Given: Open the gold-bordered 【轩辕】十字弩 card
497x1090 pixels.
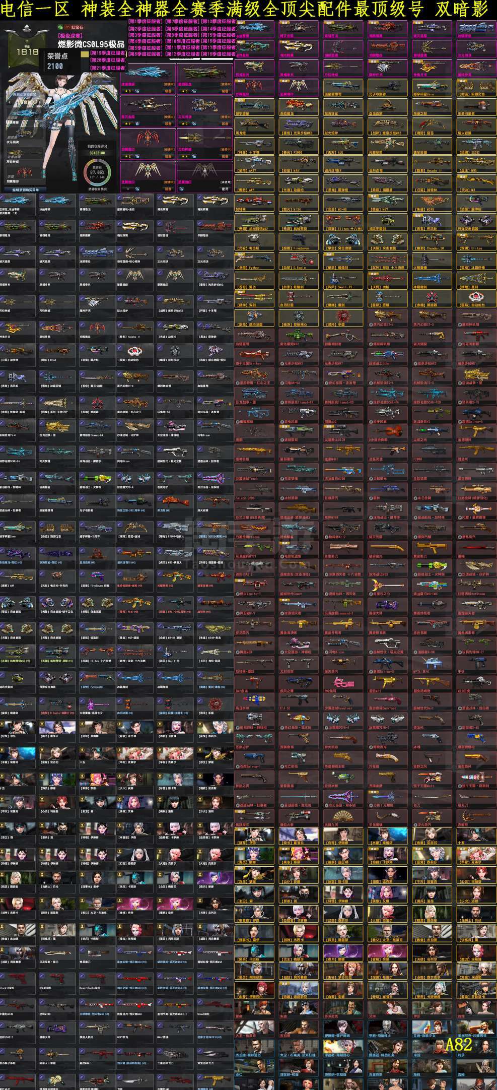Looking at the screenshot, I should tap(254, 146).
